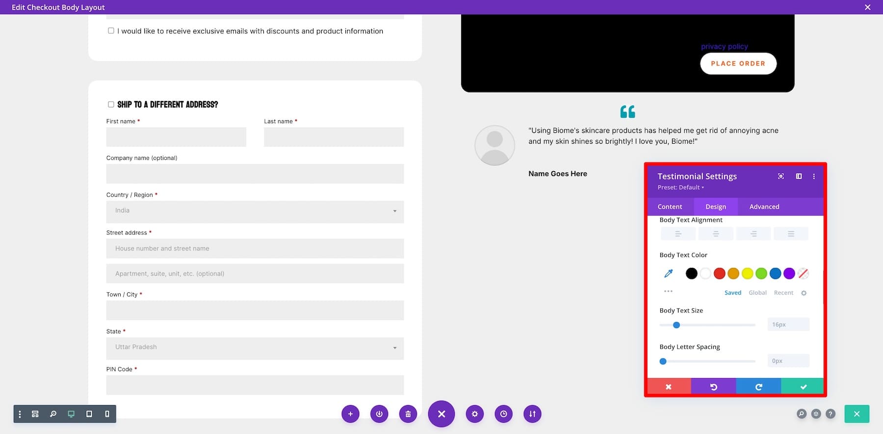Image resolution: width=883 pixels, height=434 pixels.
Task: Open State dropdown showing Uttar Pradesh
Action: (x=255, y=348)
